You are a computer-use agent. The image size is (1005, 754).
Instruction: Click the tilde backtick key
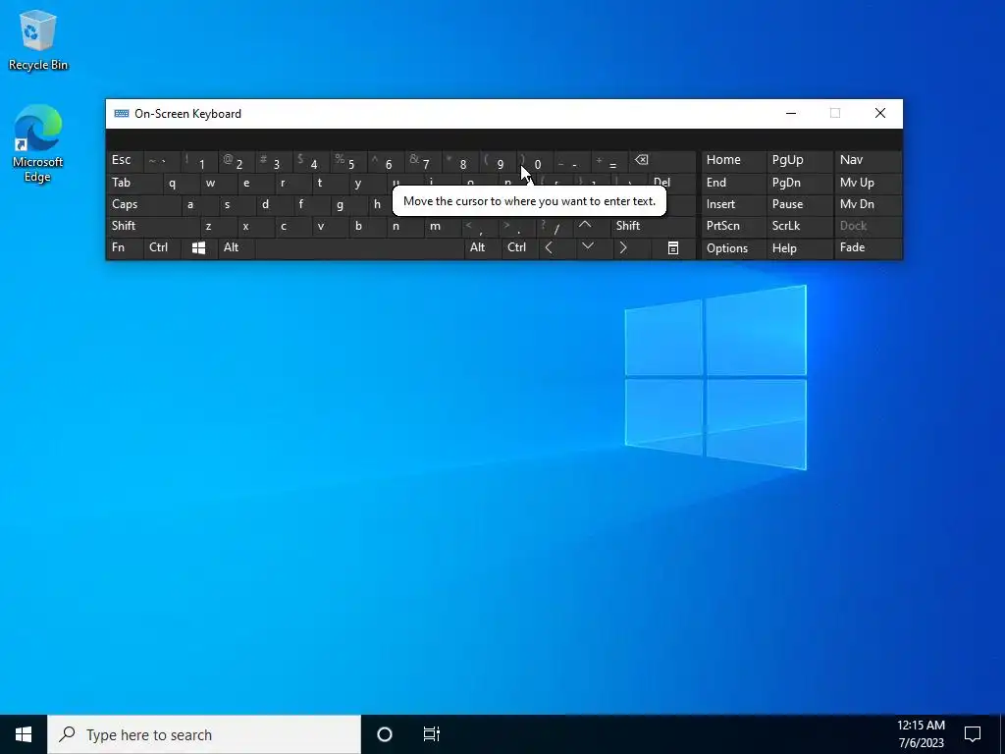point(162,162)
